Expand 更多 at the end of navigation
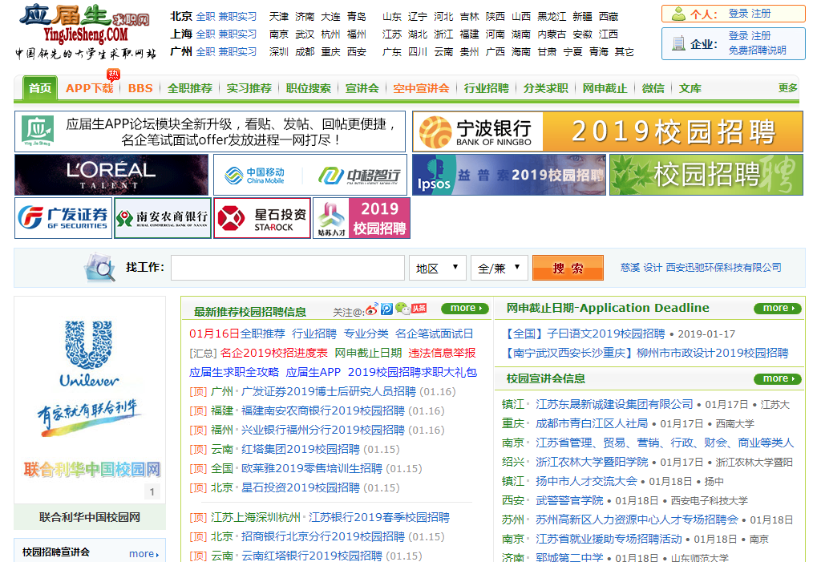 pyautogui.click(x=786, y=88)
